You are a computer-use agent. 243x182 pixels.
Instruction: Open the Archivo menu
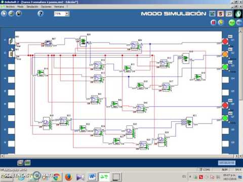click(10, 7)
